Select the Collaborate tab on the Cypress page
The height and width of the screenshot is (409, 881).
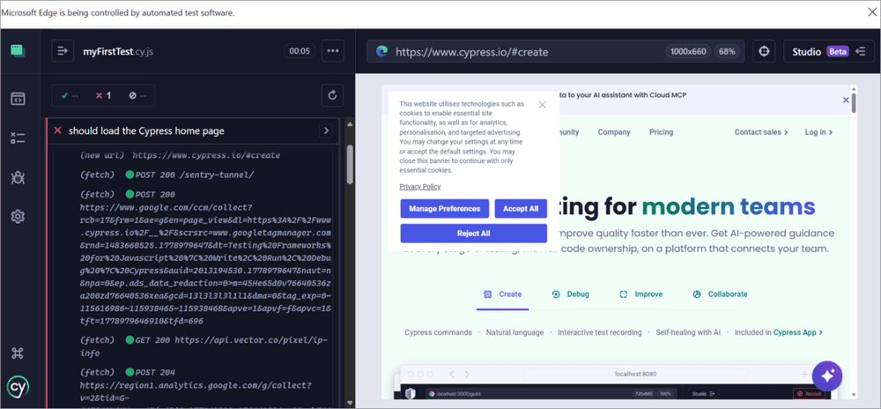coord(720,294)
